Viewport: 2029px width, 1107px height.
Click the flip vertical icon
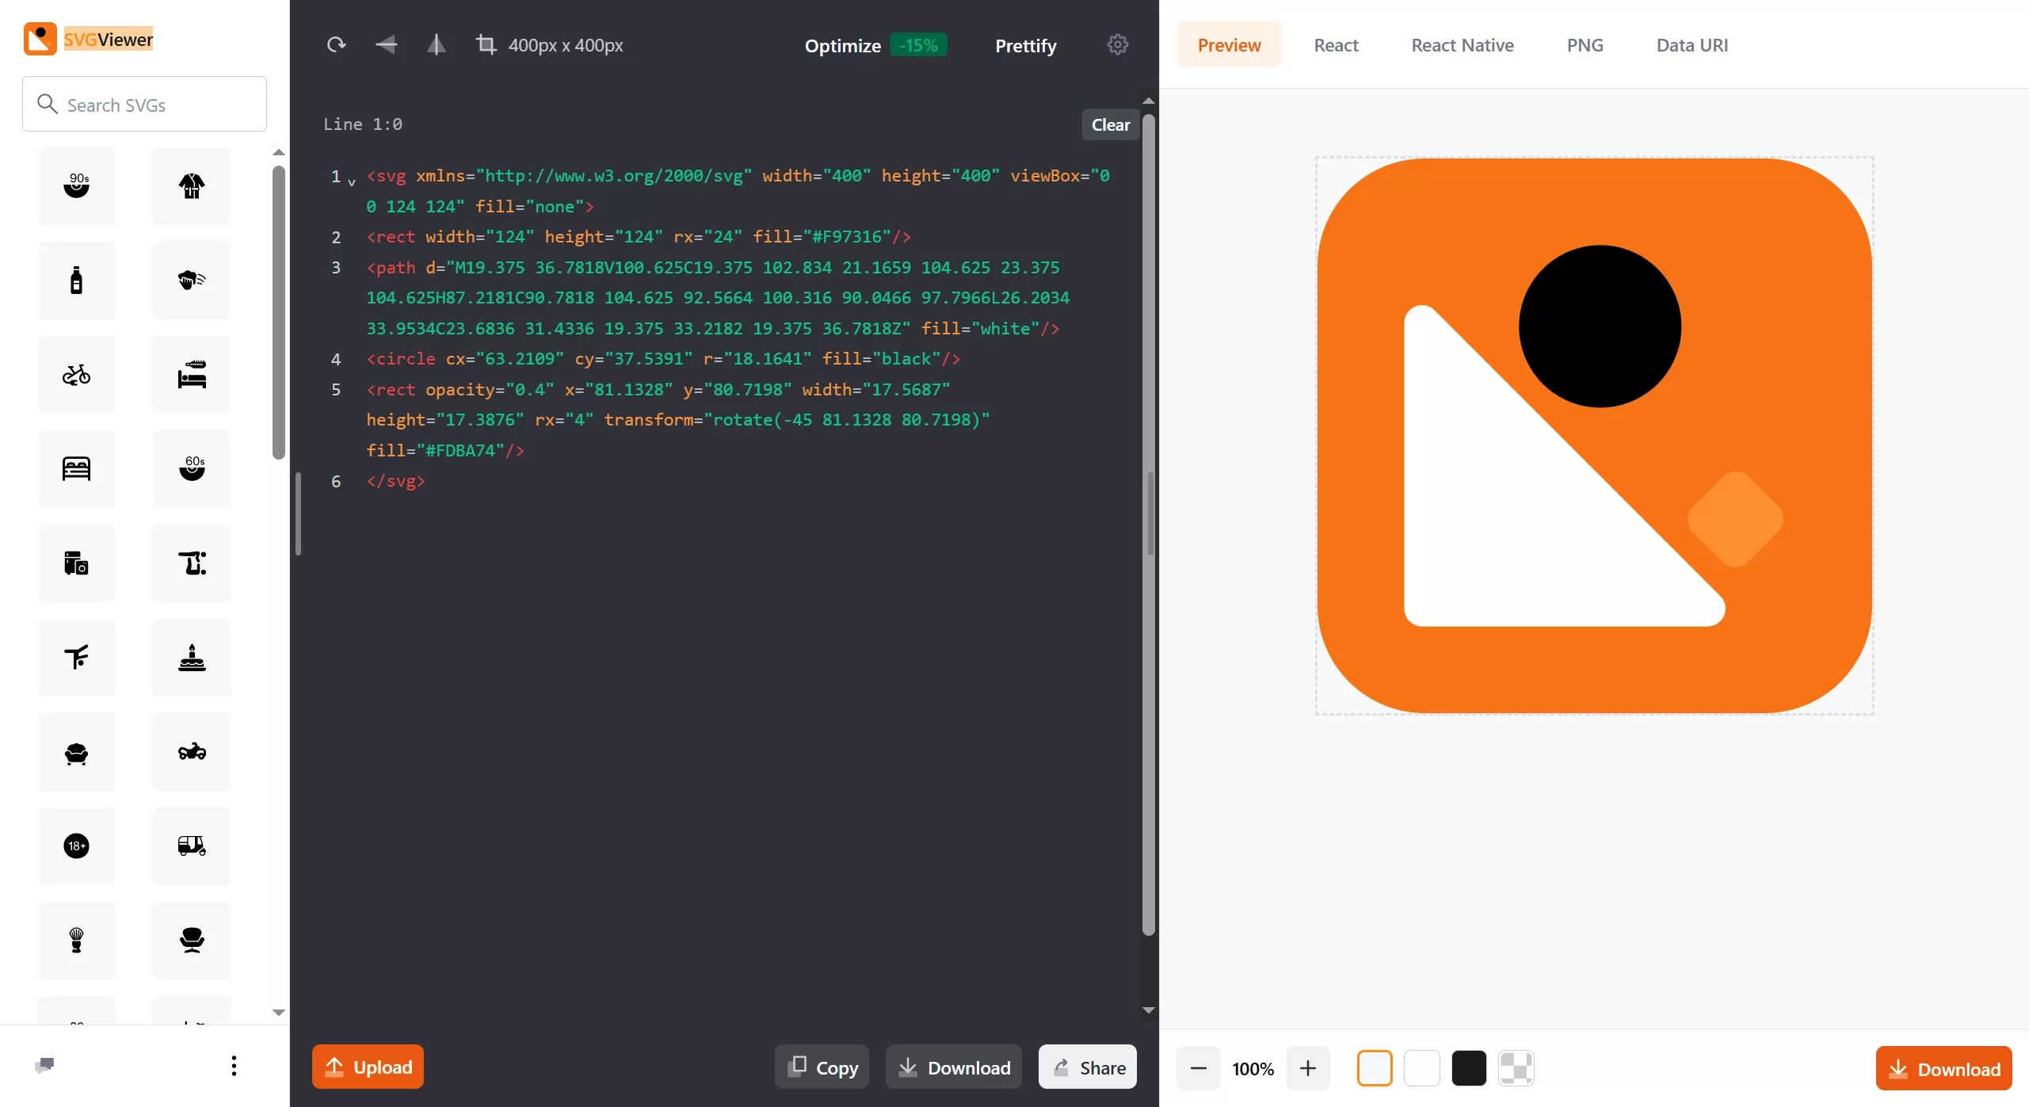click(436, 45)
